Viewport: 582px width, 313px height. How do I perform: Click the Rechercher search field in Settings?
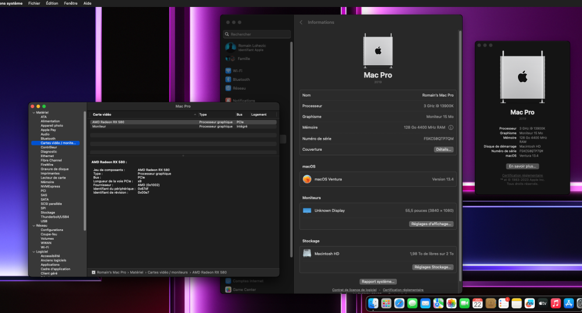point(257,34)
